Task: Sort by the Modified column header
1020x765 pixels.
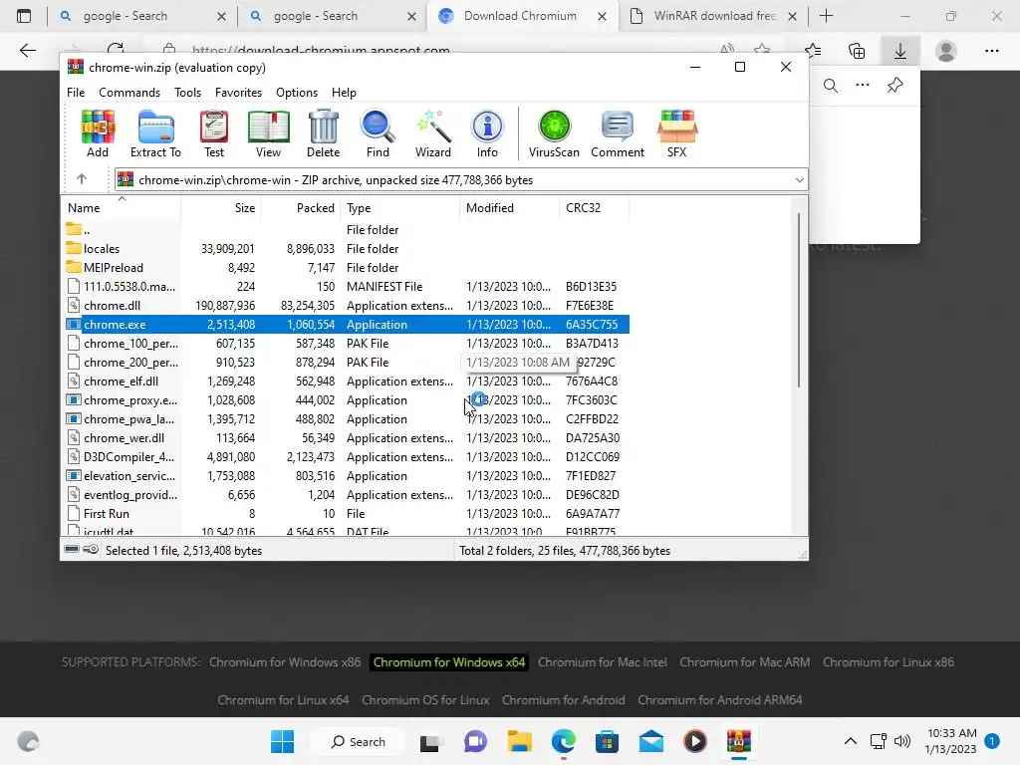Action: (509, 208)
